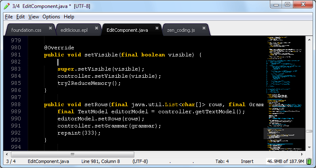Click the memory usage indicator 46.9MB
The width and height of the screenshot is (316, 168).
point(285,161)
